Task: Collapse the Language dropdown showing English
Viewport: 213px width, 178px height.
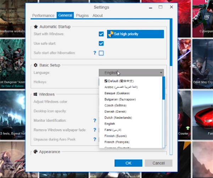Action: tap(131, 72)
